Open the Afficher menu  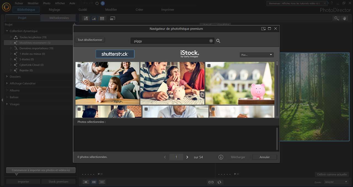tap(60, 3)
